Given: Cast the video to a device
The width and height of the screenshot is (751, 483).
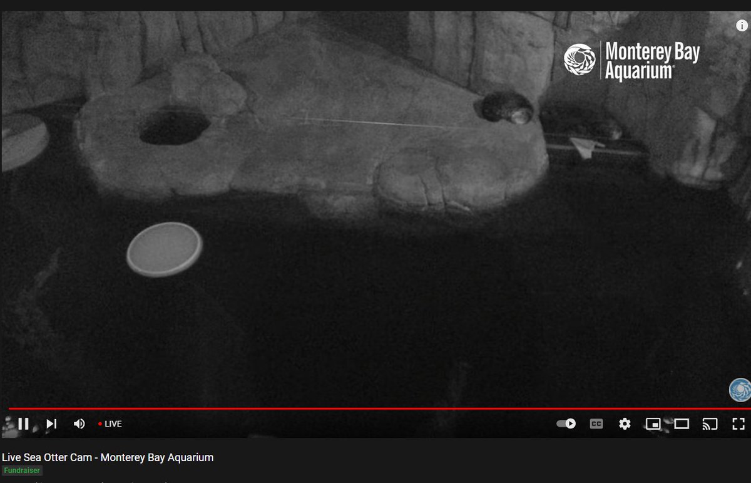Looking at the screenshot, I should pyautogui.click(x=710, y=424).
